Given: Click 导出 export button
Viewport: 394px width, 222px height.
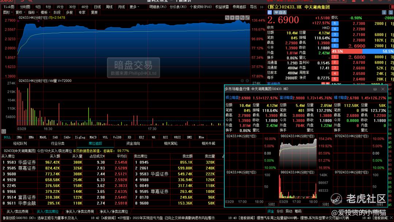Looking at the screenshot, I should tap(253, 7).
